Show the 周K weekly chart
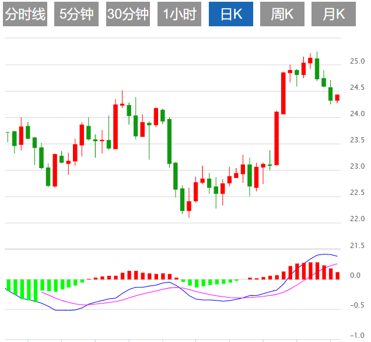 coord(282,15)
